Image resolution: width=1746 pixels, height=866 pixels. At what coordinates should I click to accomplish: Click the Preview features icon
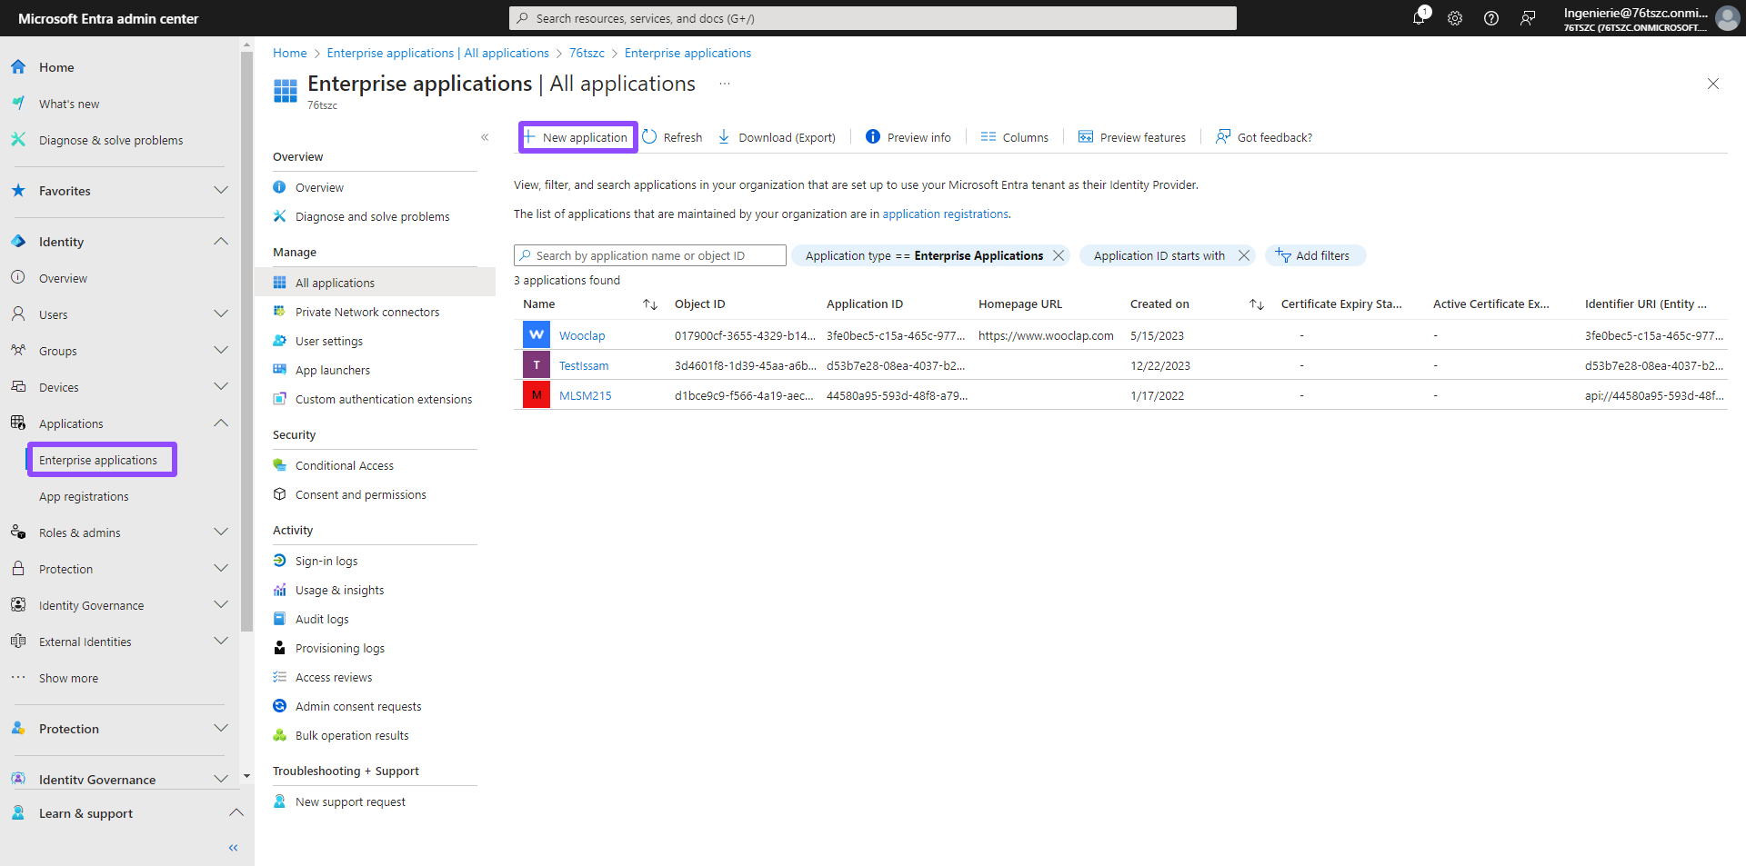click(x=1086, y=137)
